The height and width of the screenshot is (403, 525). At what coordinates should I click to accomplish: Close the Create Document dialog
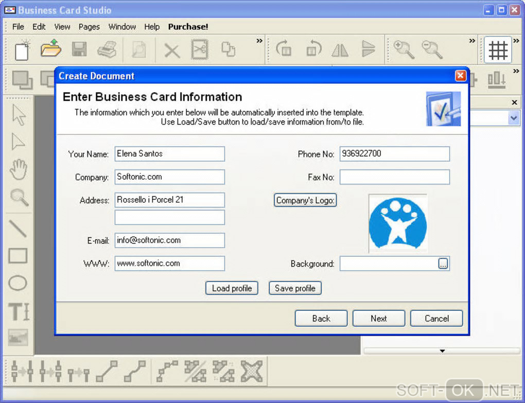click(461, 76)
